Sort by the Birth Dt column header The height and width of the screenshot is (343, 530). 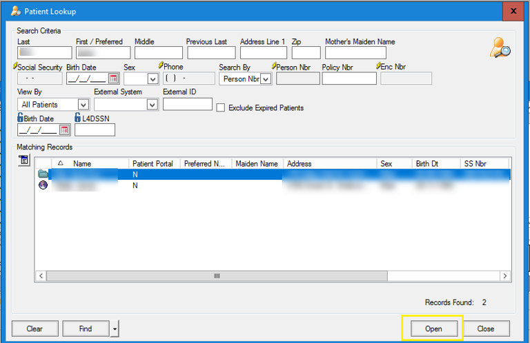(436, 163)
